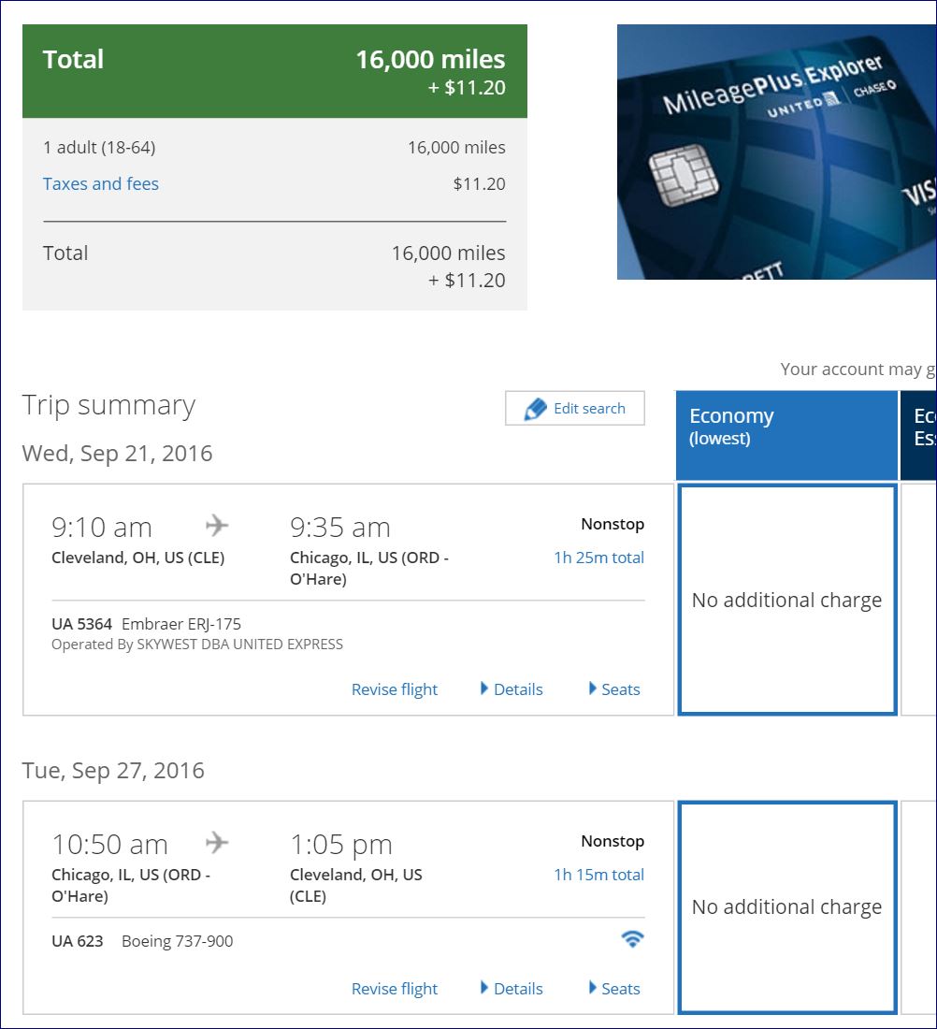Click the green Total 16,000 miles banner

pos(274,71)
